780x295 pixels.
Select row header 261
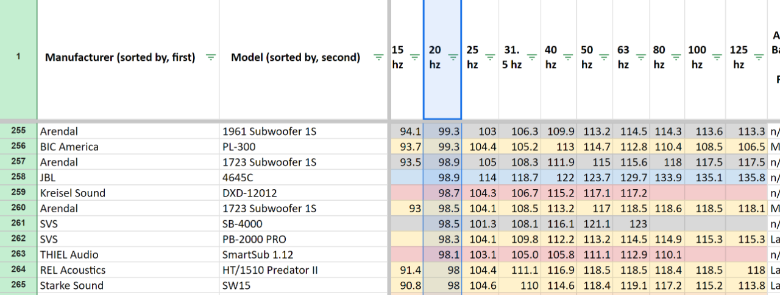pos(18,224)
